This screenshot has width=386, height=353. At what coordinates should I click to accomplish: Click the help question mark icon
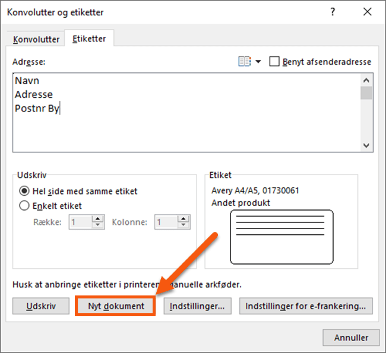pos(333,11)
